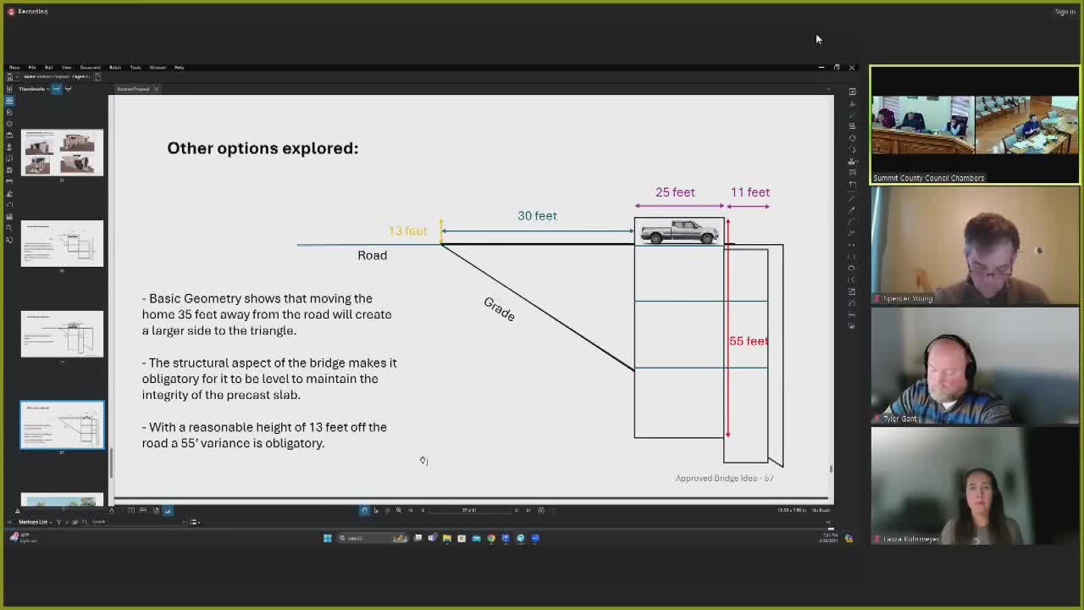This screenshot has width=1084, height=610.
Task: Click the Recording indicator at top-left
Action: coord(27,12)
